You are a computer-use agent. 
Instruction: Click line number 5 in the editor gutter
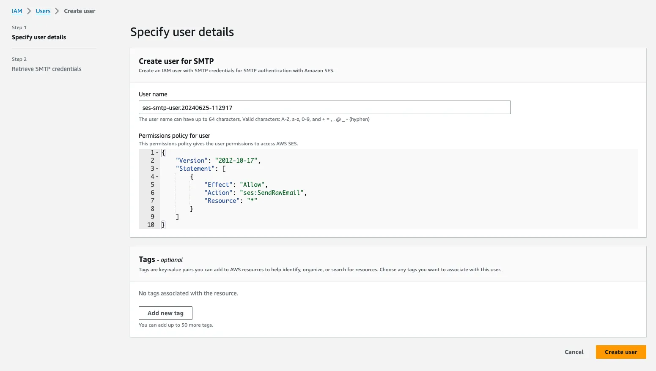pyautogui.click(x=152, y=184)
